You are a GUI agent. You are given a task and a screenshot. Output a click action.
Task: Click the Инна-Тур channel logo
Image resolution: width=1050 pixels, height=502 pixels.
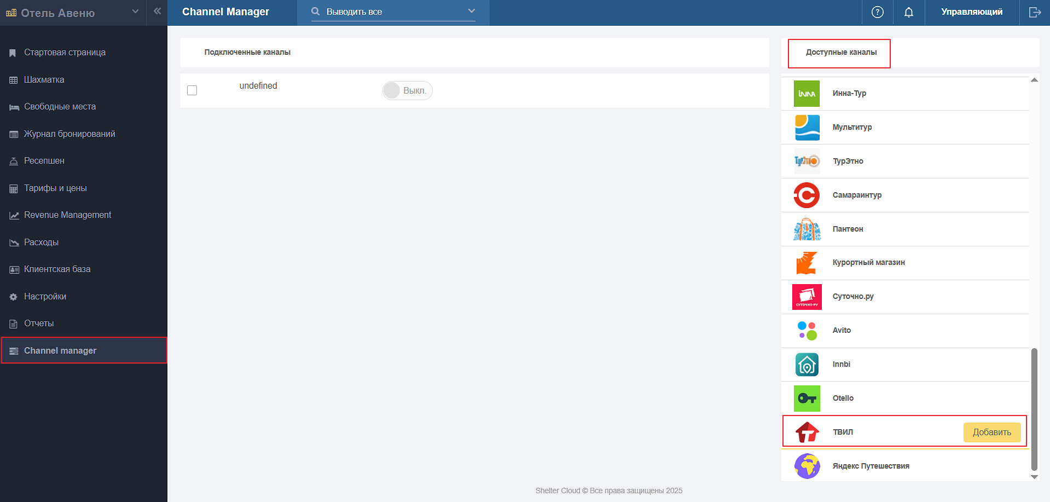[807, 94]
